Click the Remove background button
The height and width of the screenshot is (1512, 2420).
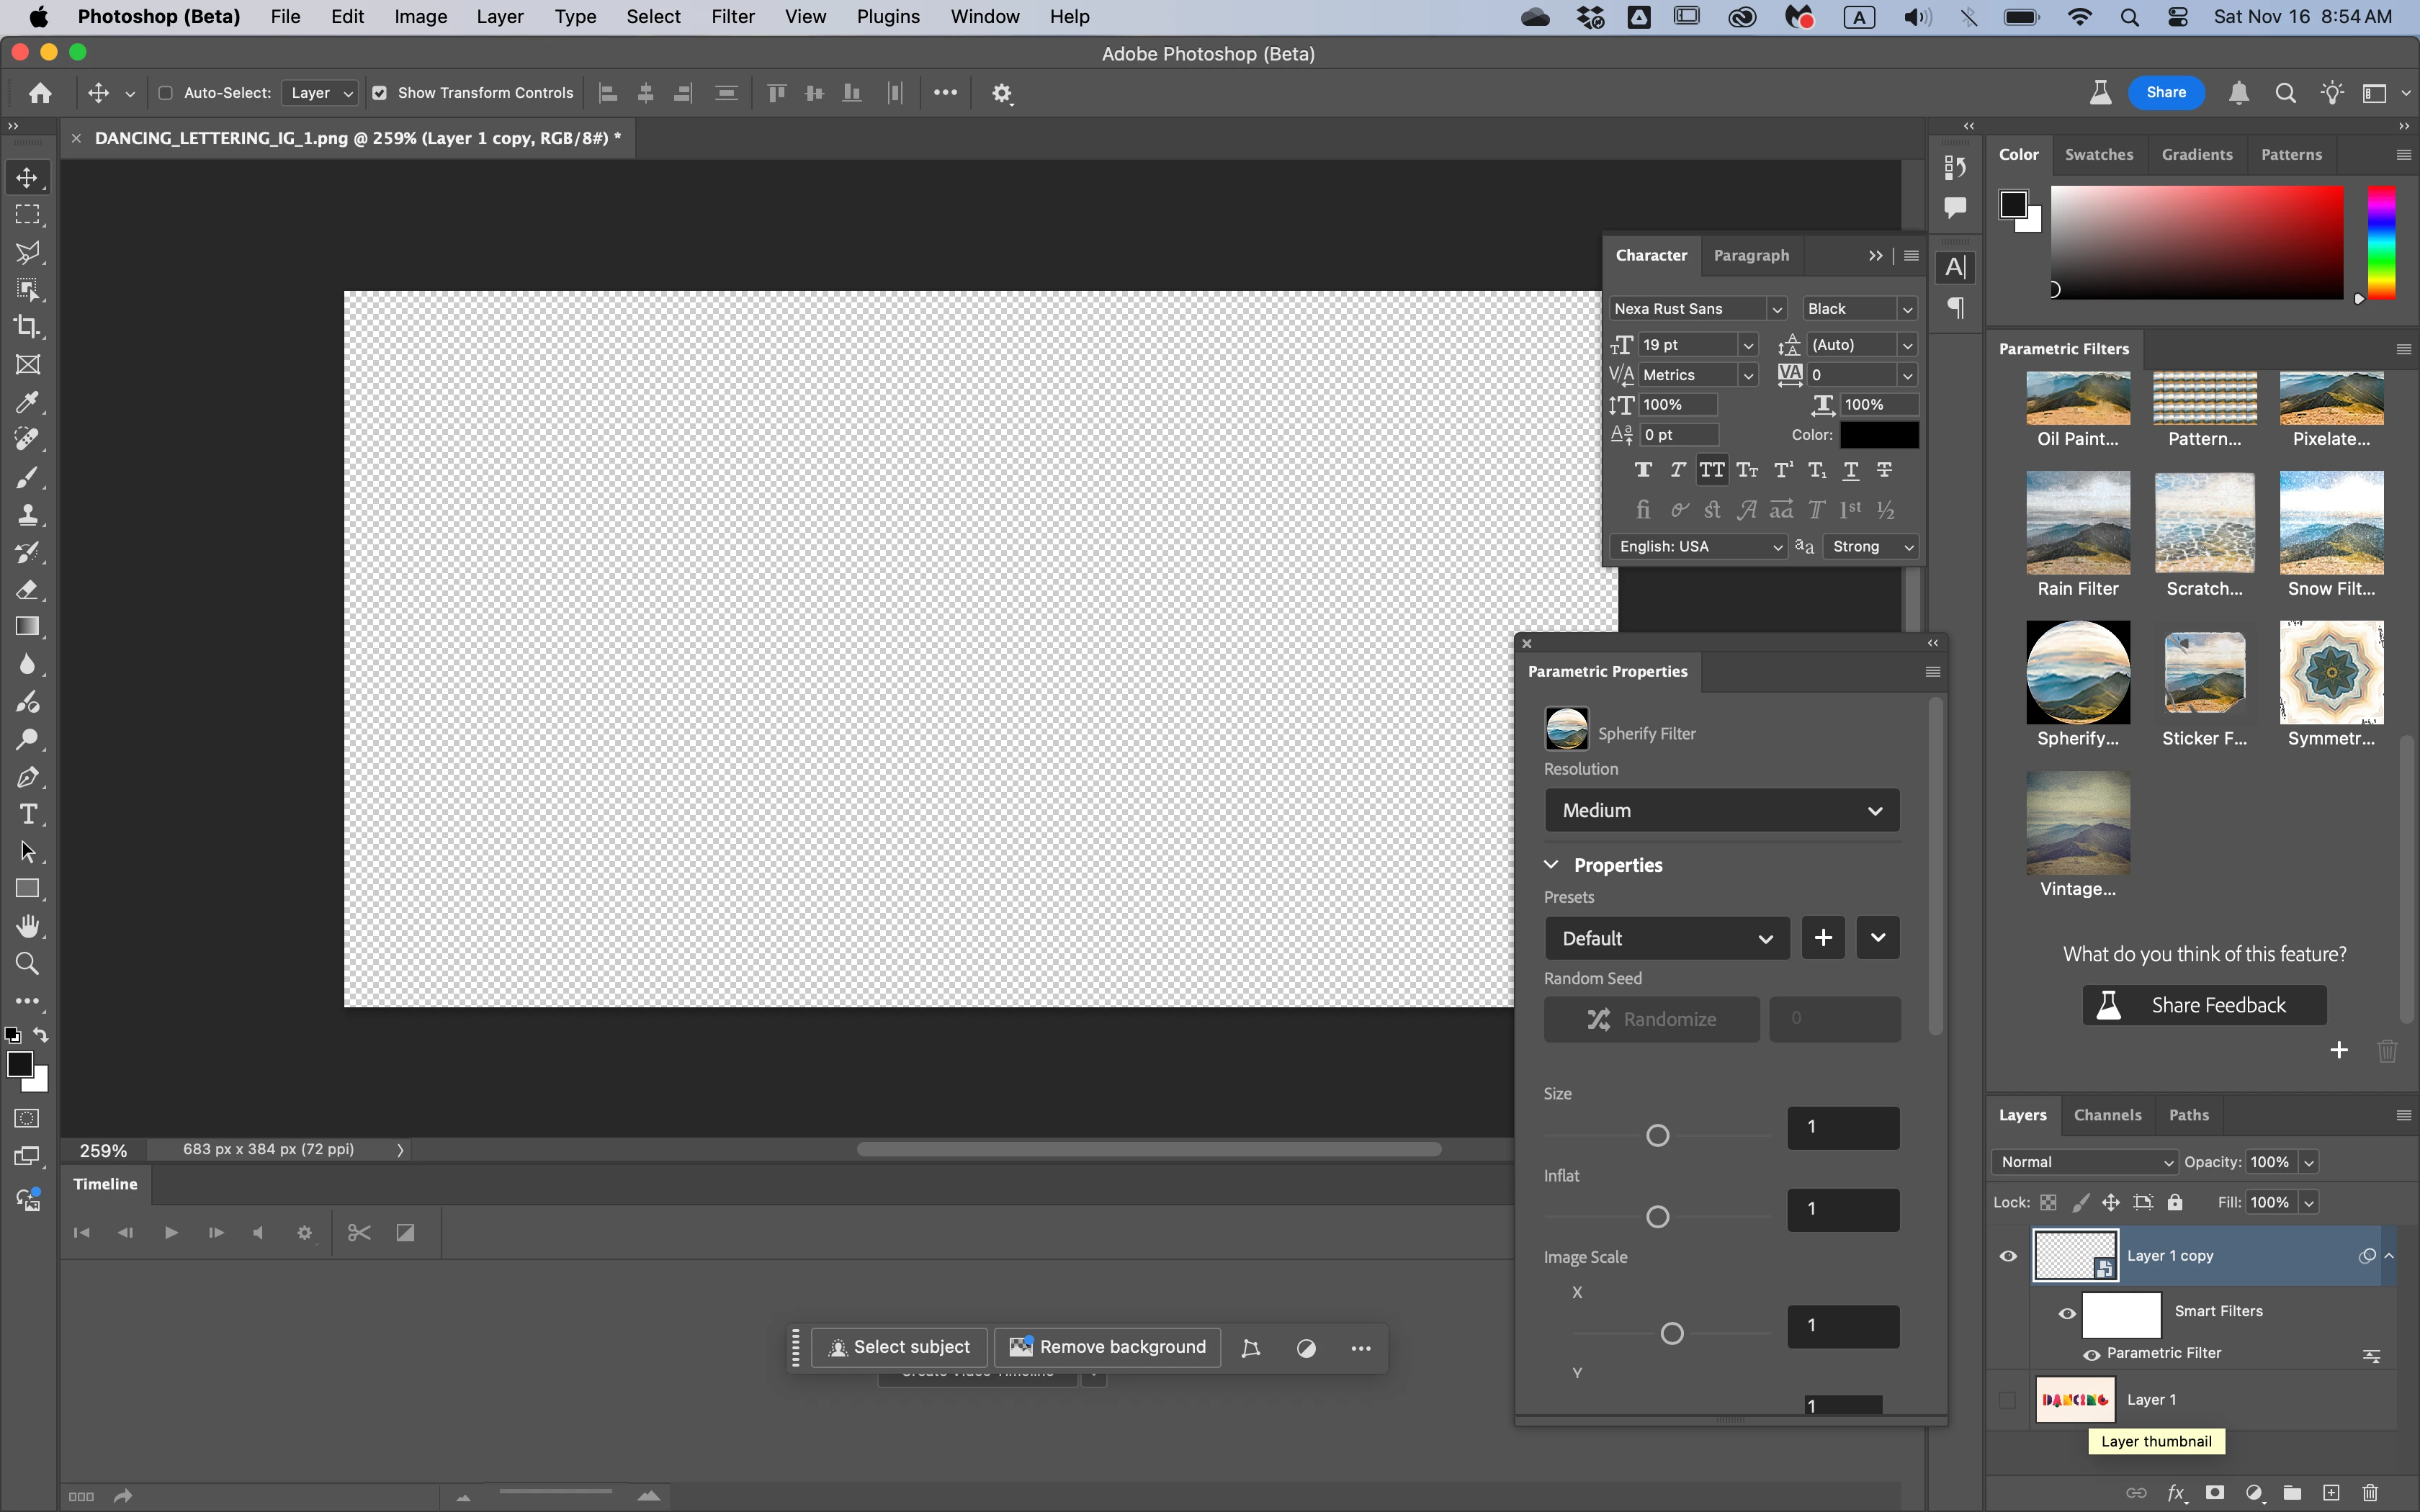click(x=1107, y=1347)
